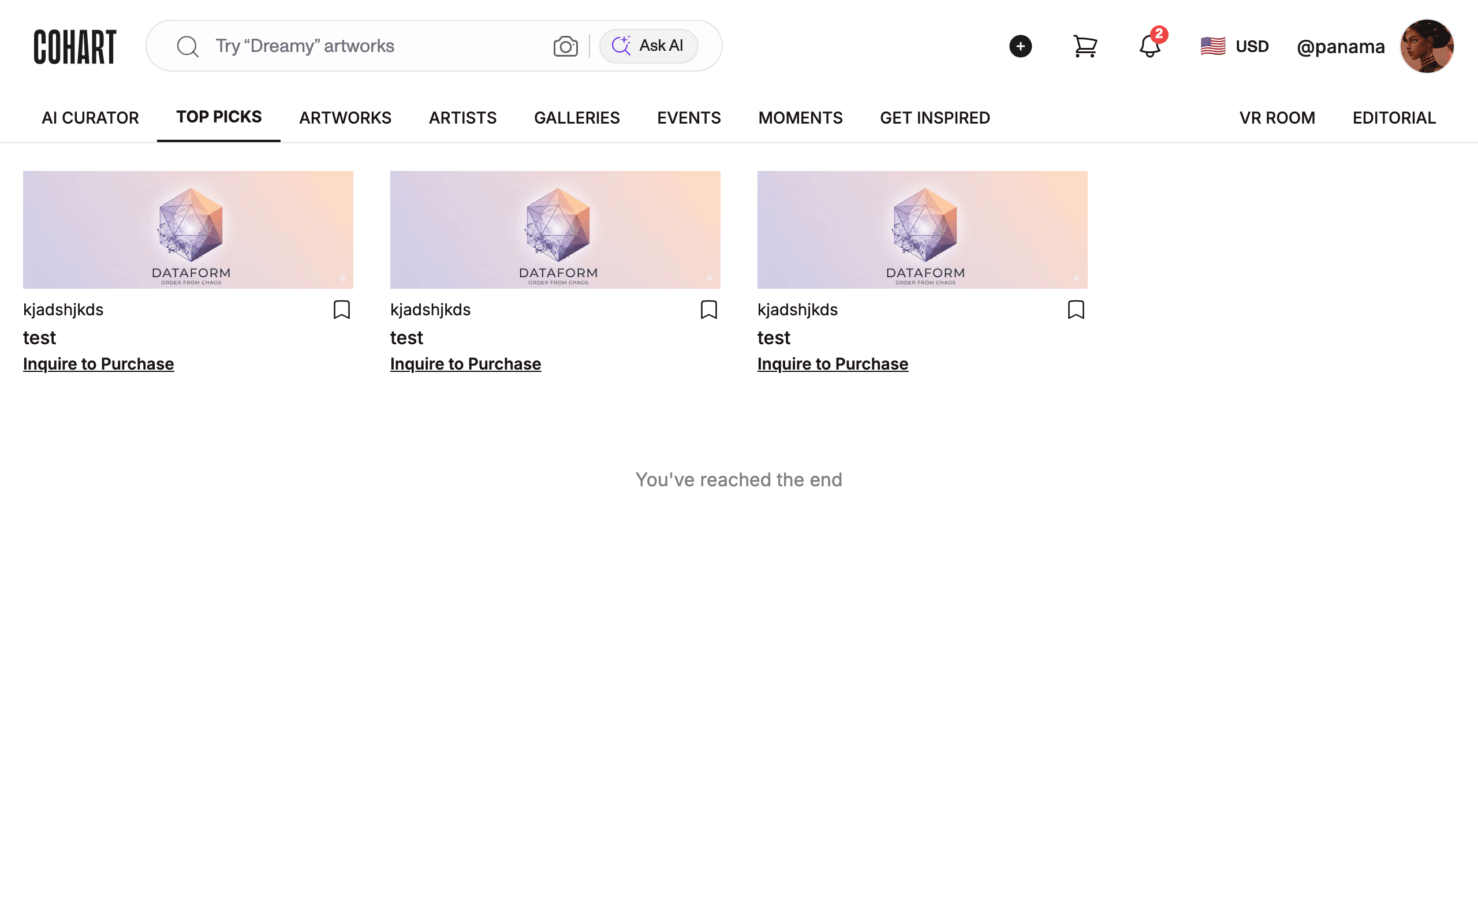The height and width of the screenshot is (924, 1478).
Task: Click the @panama username
Action: [x=1341, y=46]
